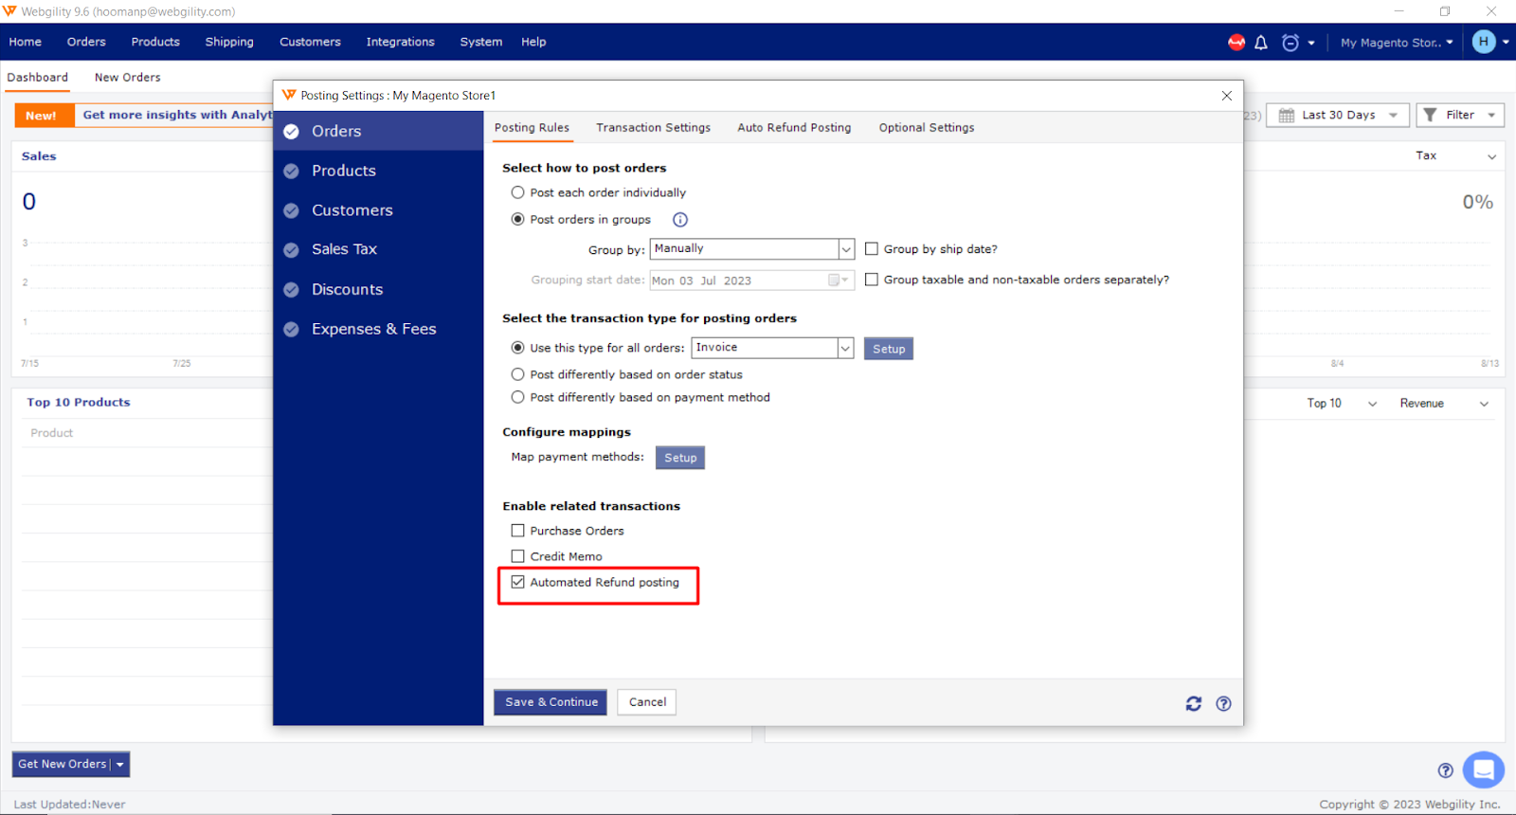Click the checkmark icon beside Orders step
Image resolution: width=1516 pixels, height=815 pixels.
pyautogui.click(x=292, y=132)
